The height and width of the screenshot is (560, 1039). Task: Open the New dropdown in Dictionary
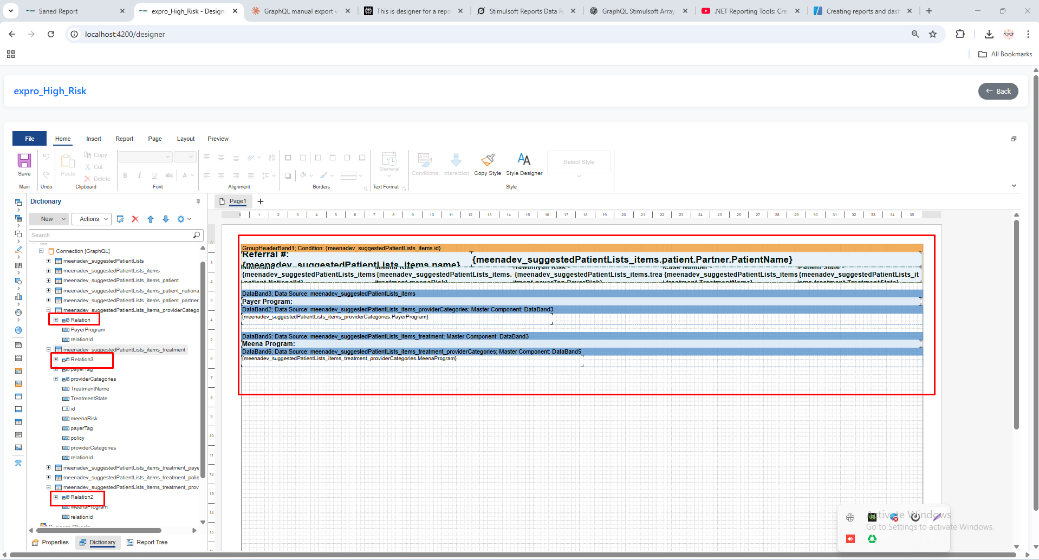pyautogui.click(x=54, y=219)
